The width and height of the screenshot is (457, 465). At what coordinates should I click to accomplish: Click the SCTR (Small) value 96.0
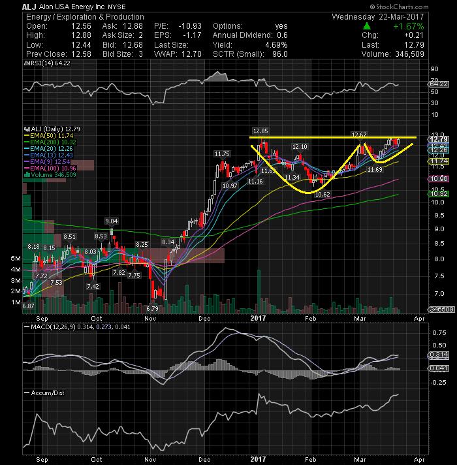280,54
